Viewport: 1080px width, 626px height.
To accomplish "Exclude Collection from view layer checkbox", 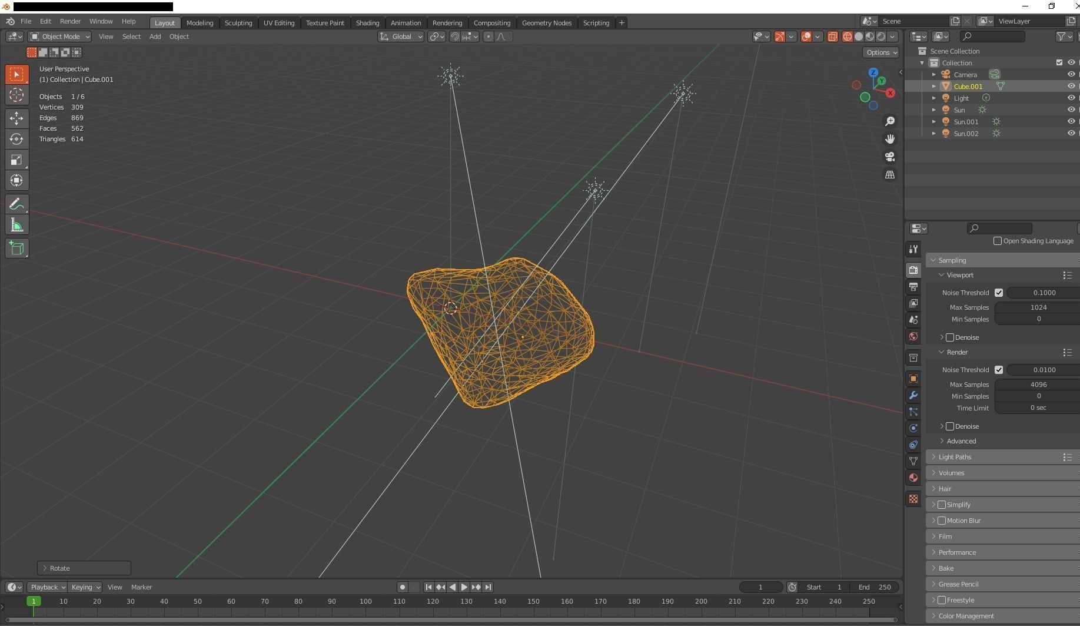I will tap(1059, 62).
